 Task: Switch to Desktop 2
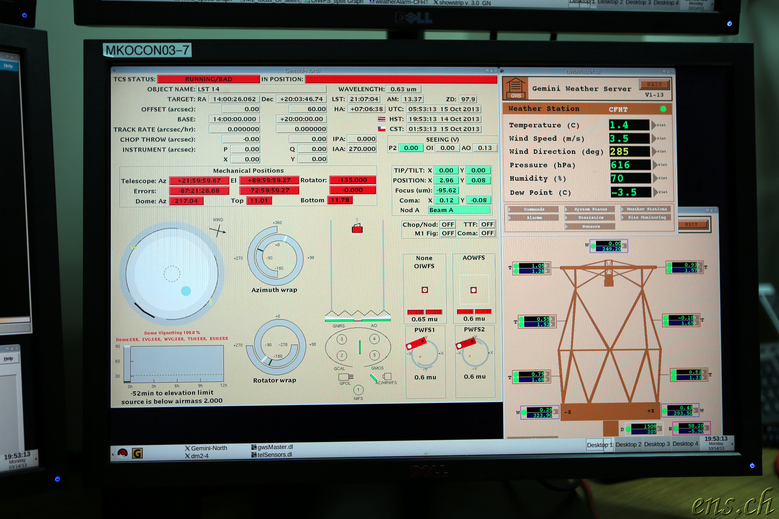628,445
